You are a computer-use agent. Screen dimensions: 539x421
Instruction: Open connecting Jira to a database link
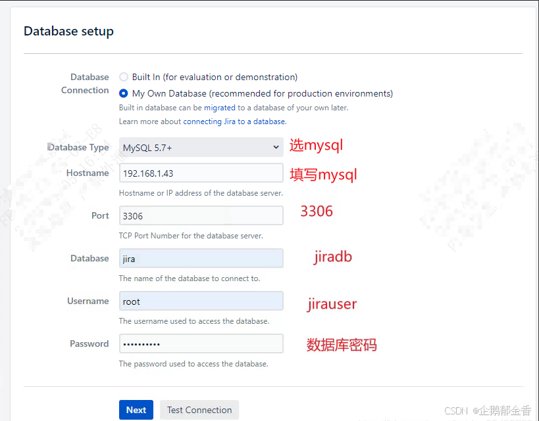(234, 122)
